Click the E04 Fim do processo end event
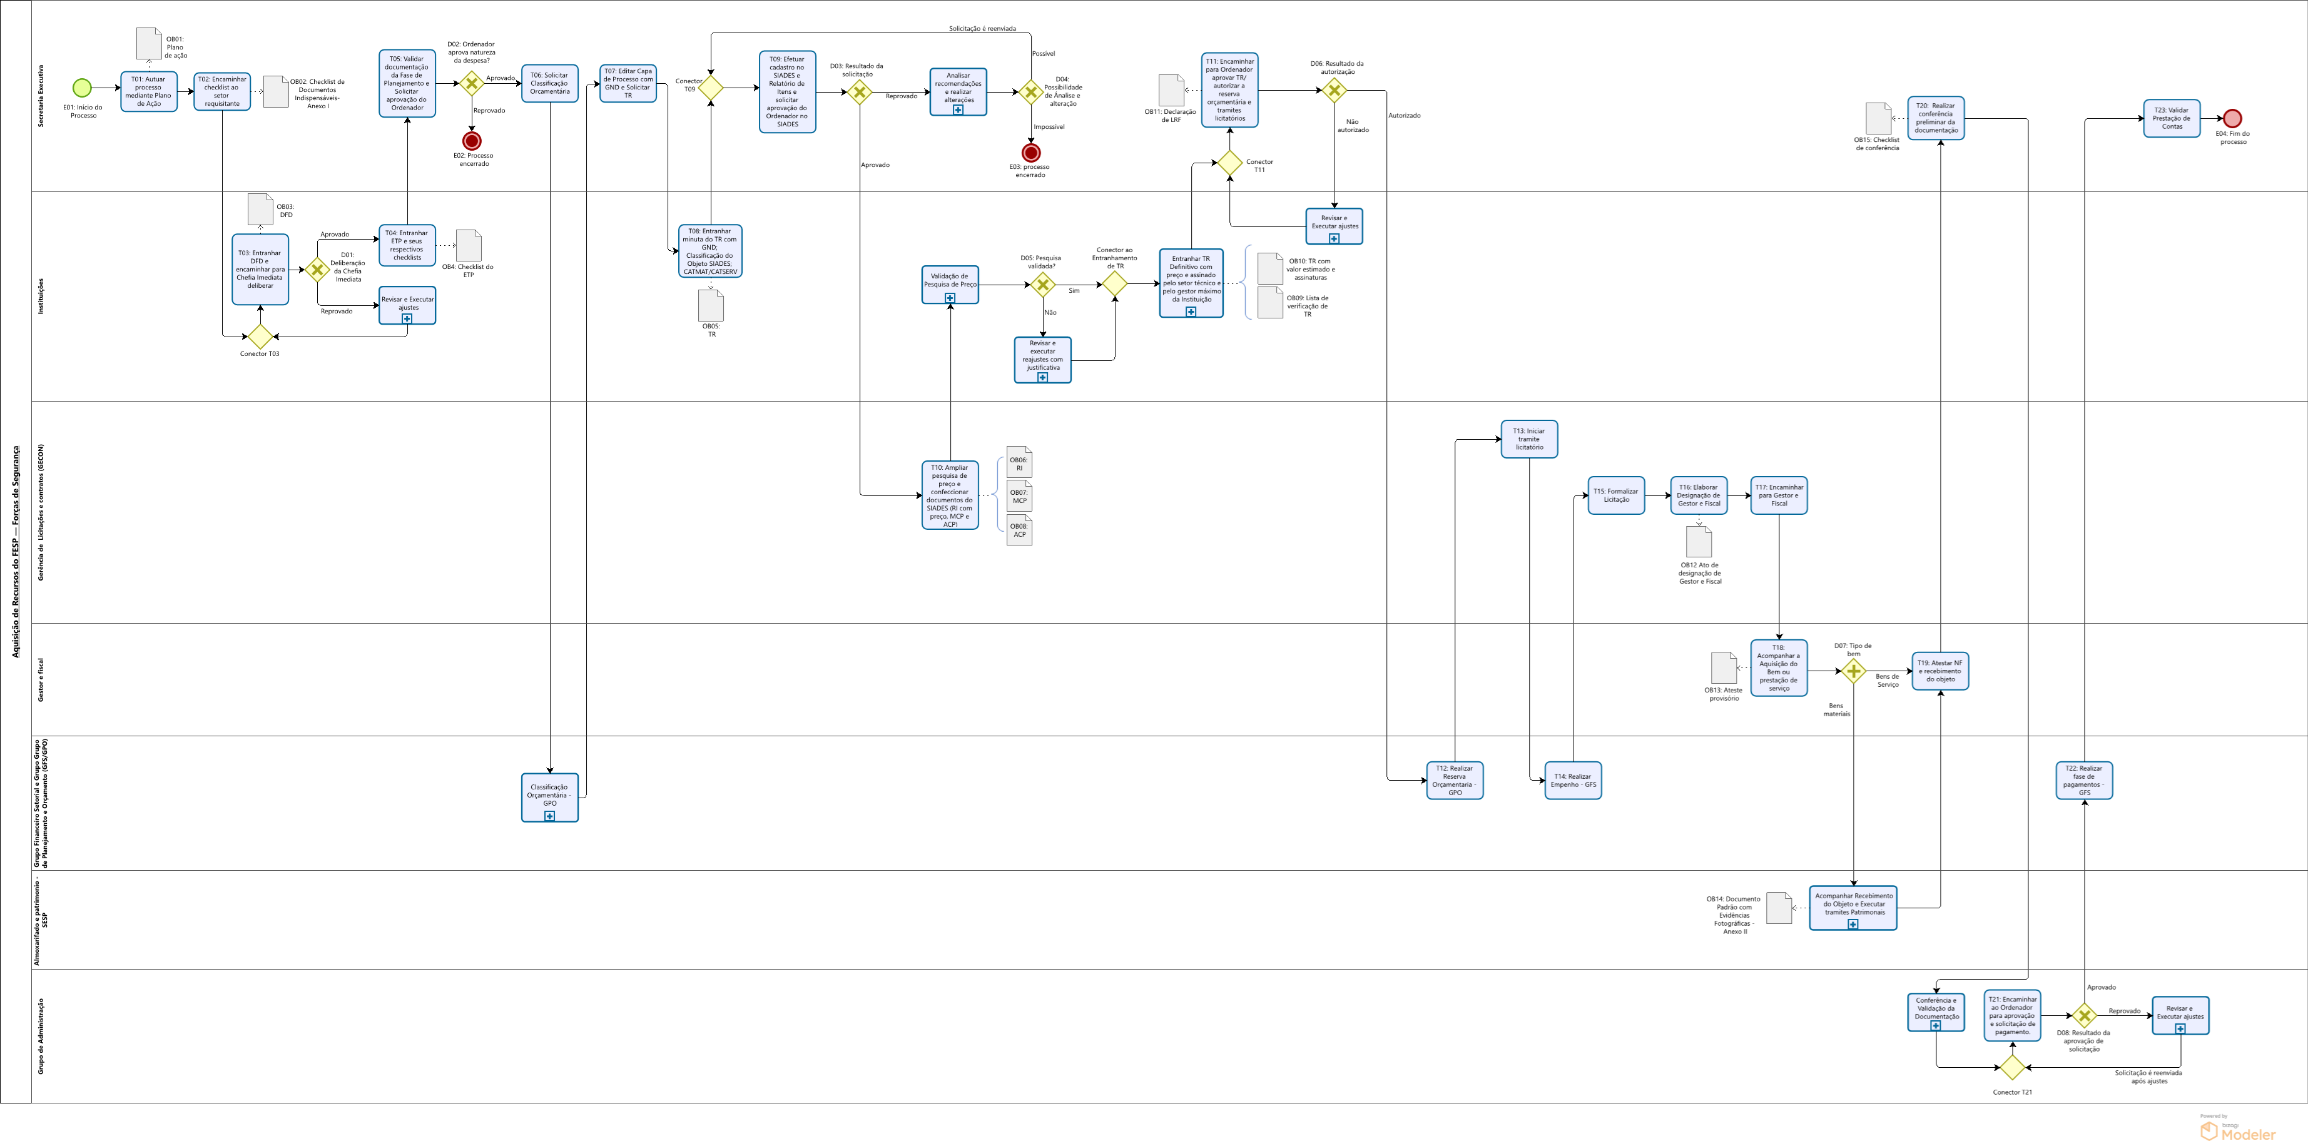The width and height of the screenshot is (2308, 1141). click(x=2232, y=118)
